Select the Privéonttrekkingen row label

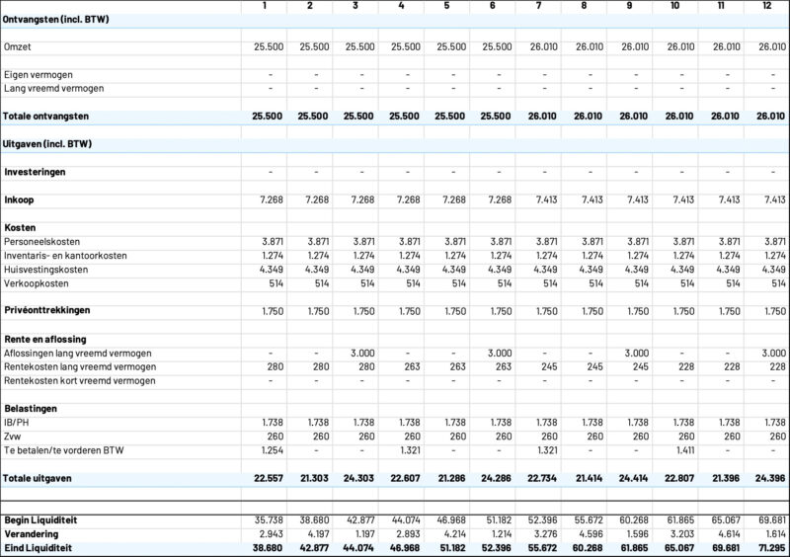[45, 310]
